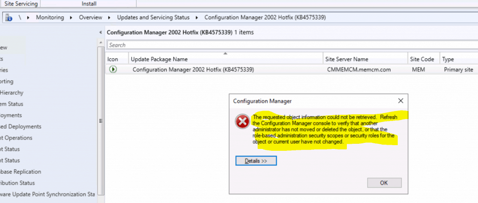Open the Operations node in navigation
This screenshot has height=203, width=478.
click(x=16, y=138)
